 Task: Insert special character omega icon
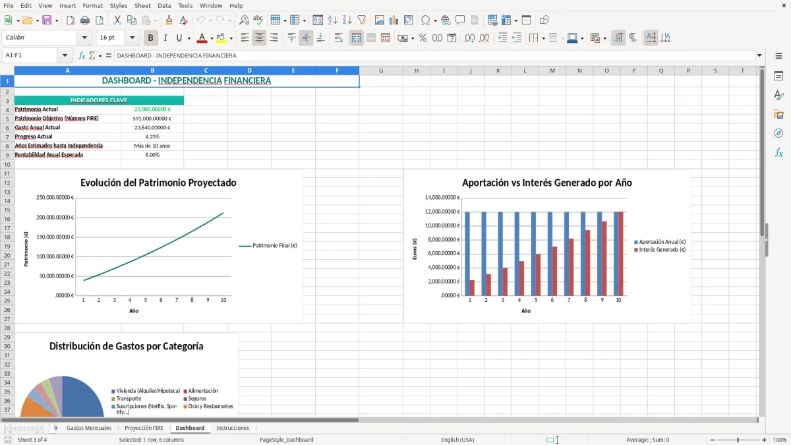[425, 20]
